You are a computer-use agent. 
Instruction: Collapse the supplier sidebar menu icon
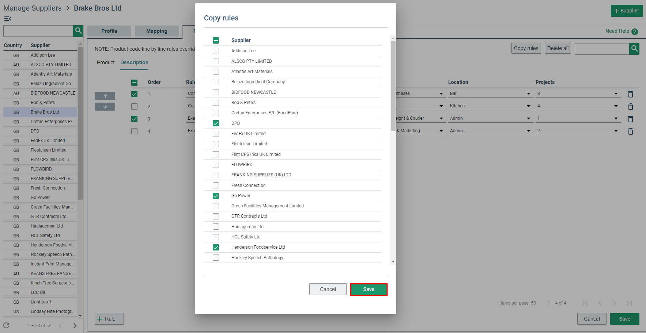click(7, 19)
